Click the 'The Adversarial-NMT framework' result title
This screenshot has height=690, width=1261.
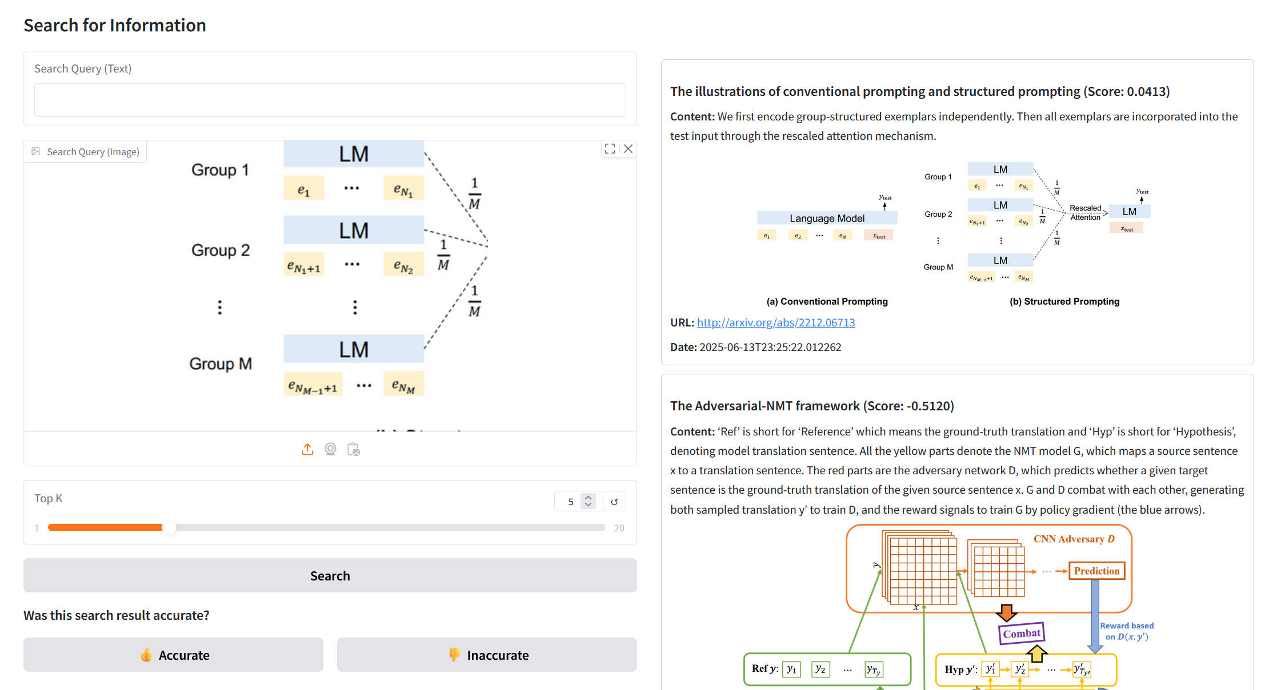(x=812, y=406)
